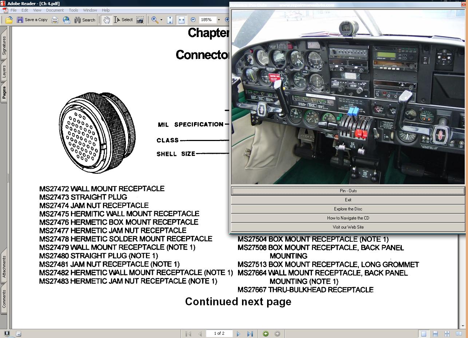
Task: Click the Pin-Outs button
Action: point(348,190)
